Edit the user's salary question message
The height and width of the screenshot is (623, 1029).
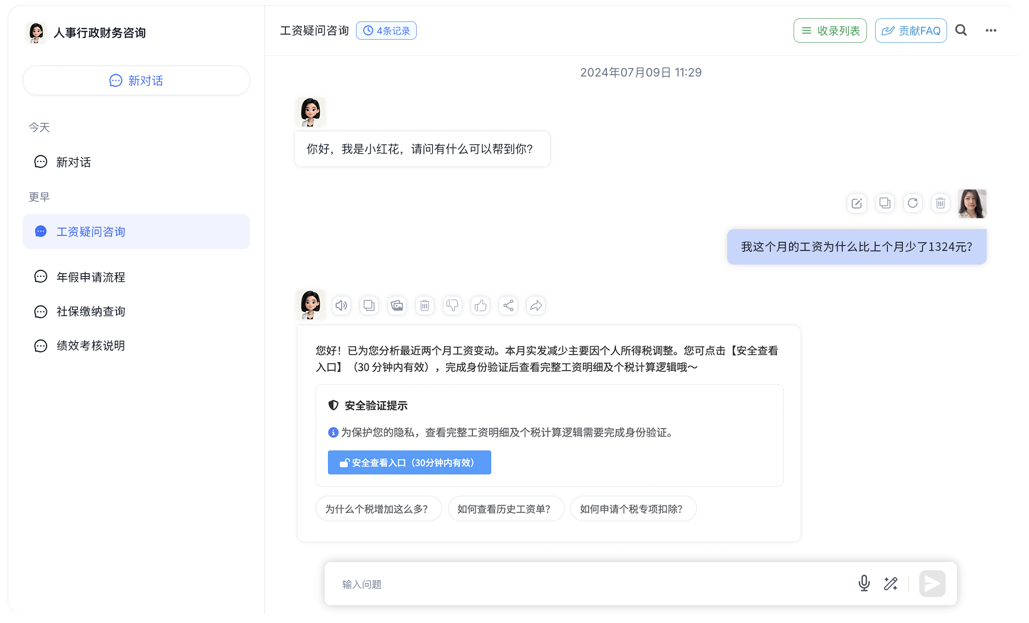pyautogui.click(x=856, y=203)
